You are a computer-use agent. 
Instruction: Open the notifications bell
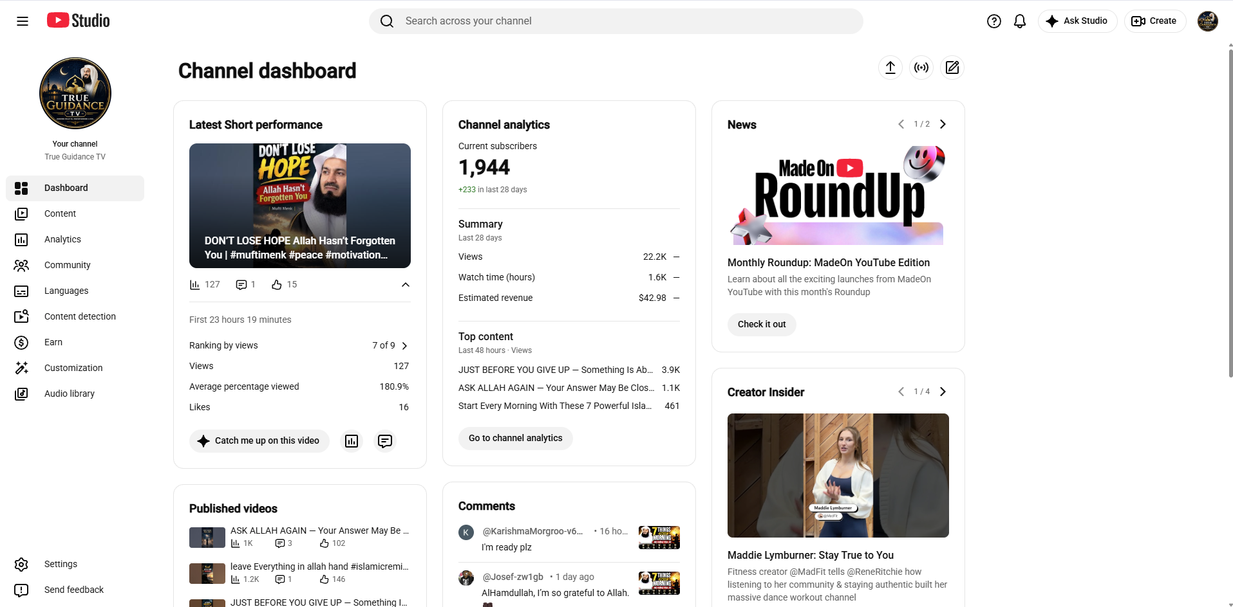[1020, 21]
